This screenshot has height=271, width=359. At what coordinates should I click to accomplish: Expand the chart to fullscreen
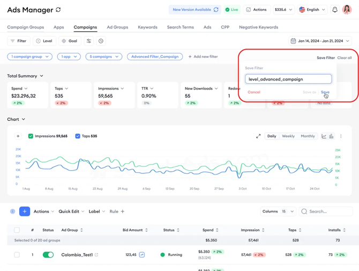point(258,136)
